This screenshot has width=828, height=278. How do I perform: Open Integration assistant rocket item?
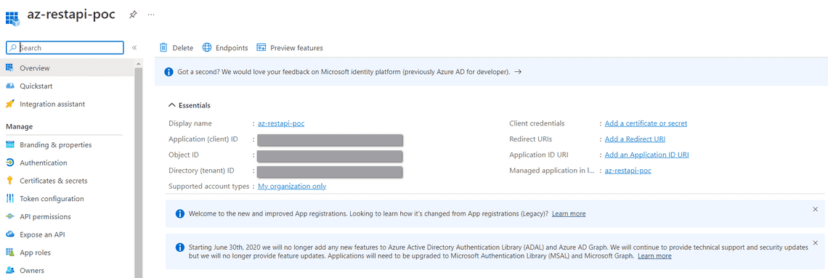pos(52,104)
